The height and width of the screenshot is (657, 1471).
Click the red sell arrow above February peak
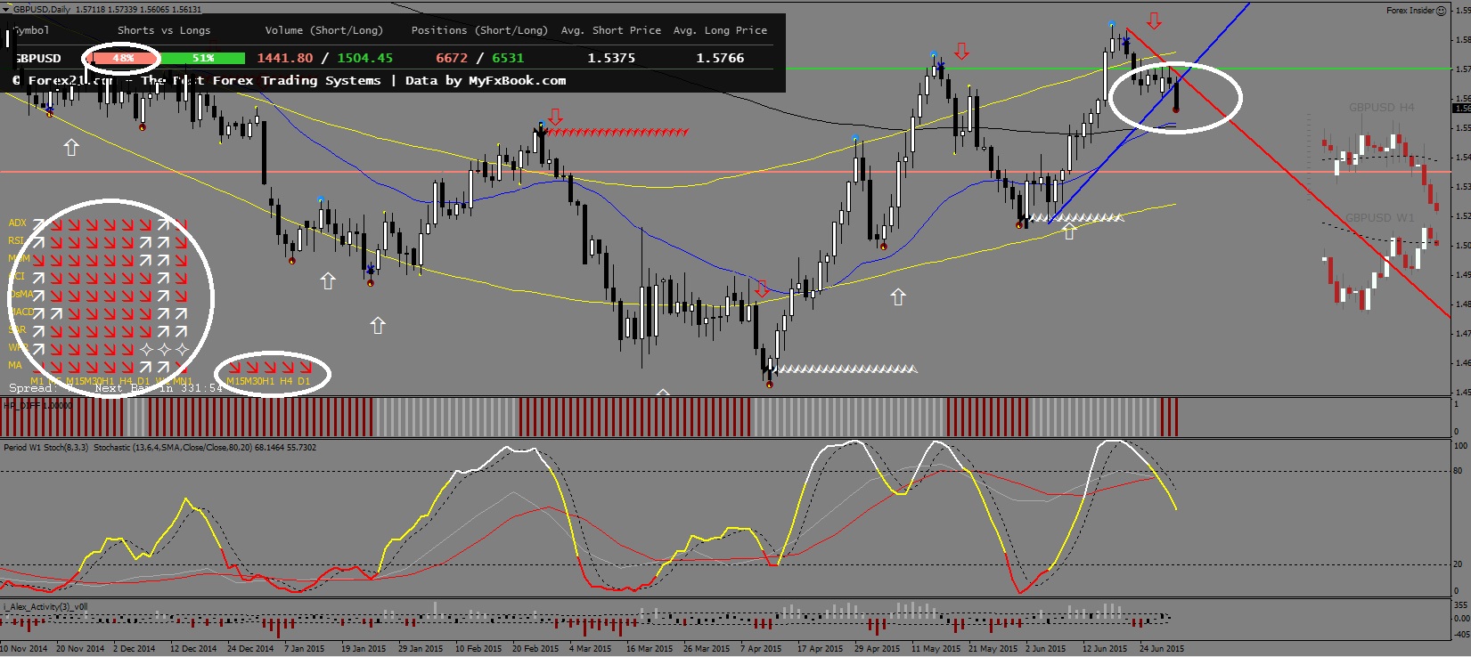click(x=555, y=117)
